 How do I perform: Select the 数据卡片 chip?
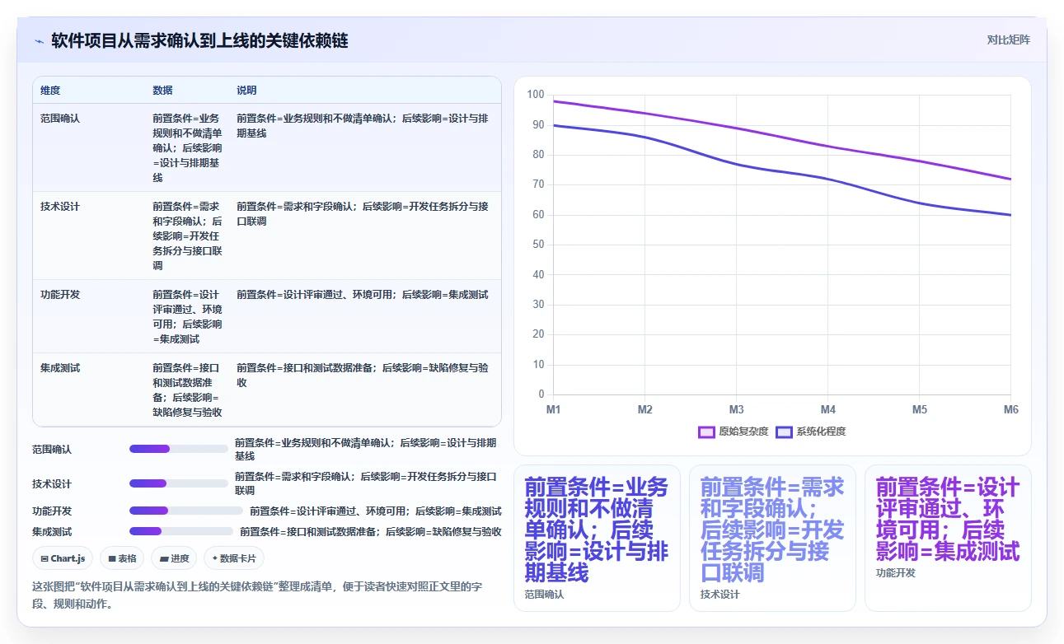point(234,558)
